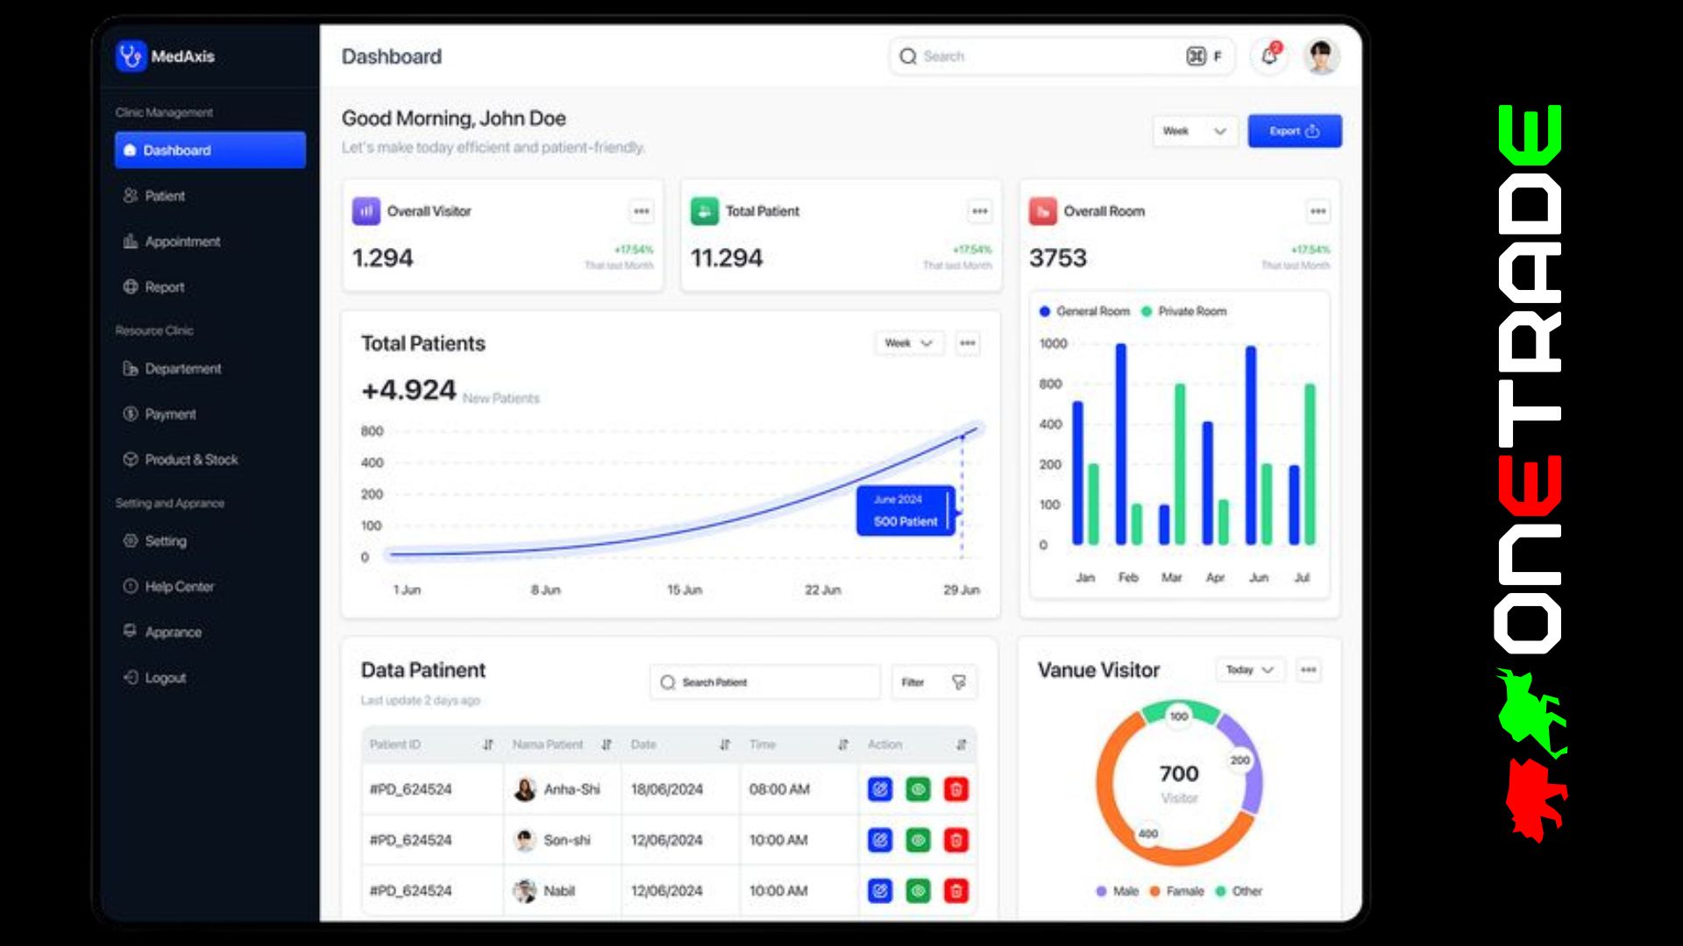Open Product & Stock in the sidebar

click(x=191, y=460)
